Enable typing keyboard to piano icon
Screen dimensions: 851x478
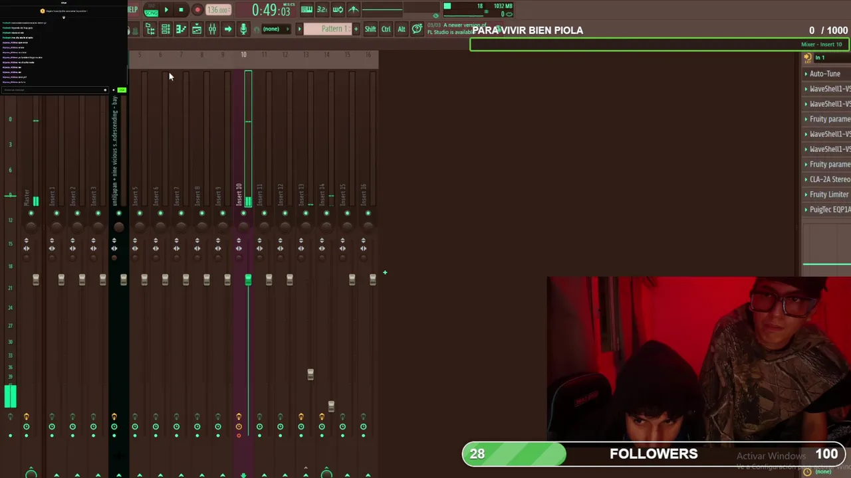[306, 9]
